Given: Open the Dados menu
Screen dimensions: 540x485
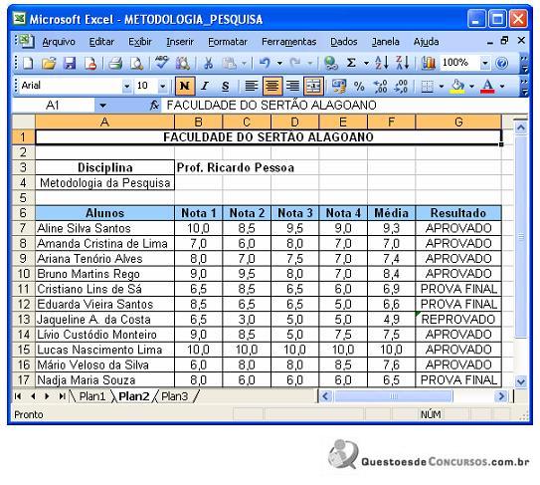Looking at the screenshot, I should click(x=344, y=42).
